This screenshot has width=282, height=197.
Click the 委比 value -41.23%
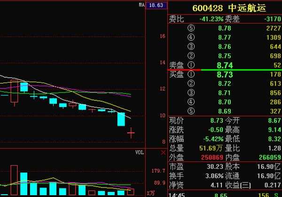click(x=211, y=19)
